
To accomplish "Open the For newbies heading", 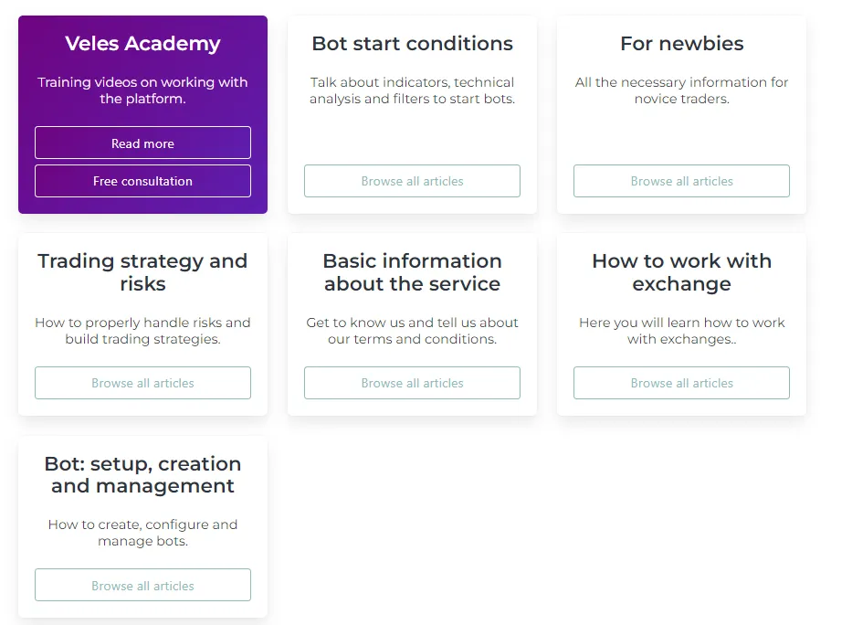I will [x=681, y=44].
